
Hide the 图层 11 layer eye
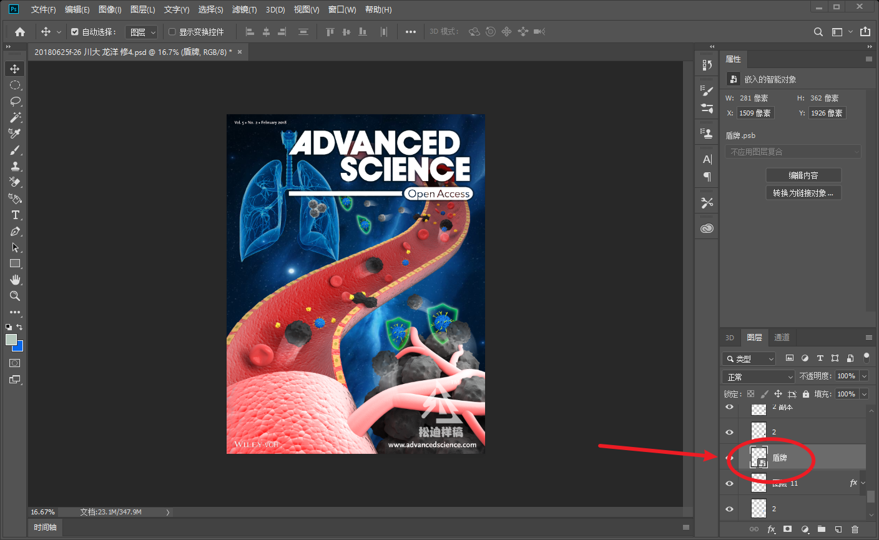[x=729, y=483]
